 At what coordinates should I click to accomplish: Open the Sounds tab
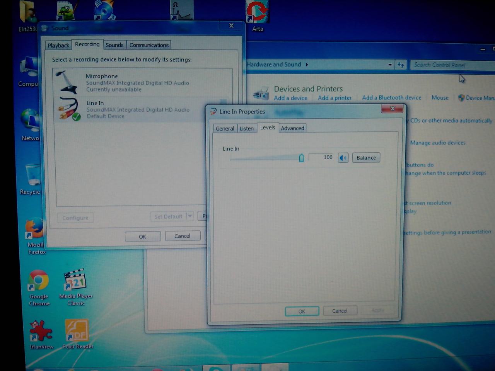(114, 45)
